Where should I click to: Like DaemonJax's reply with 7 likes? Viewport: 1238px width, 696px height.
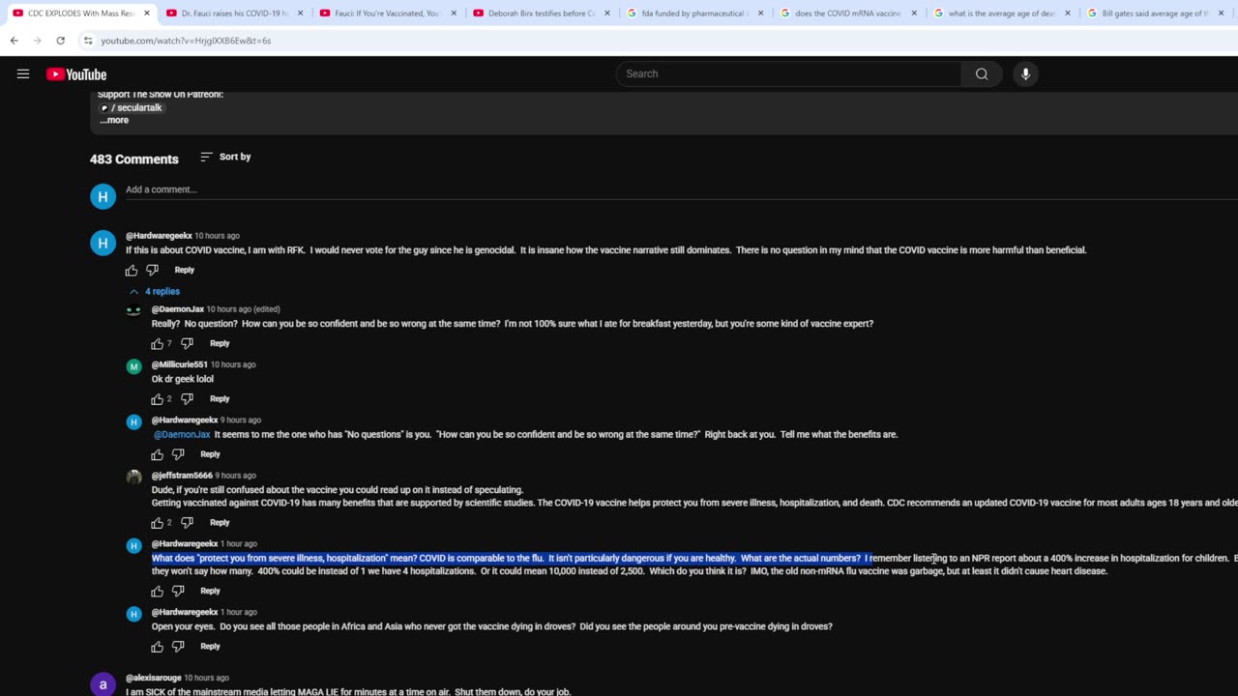tap(157, 344)
